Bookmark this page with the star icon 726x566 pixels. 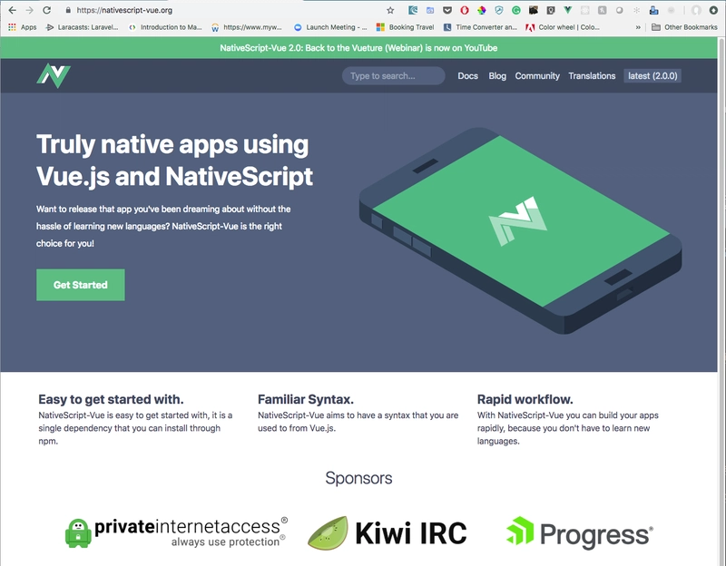click(x=390, y=10)
